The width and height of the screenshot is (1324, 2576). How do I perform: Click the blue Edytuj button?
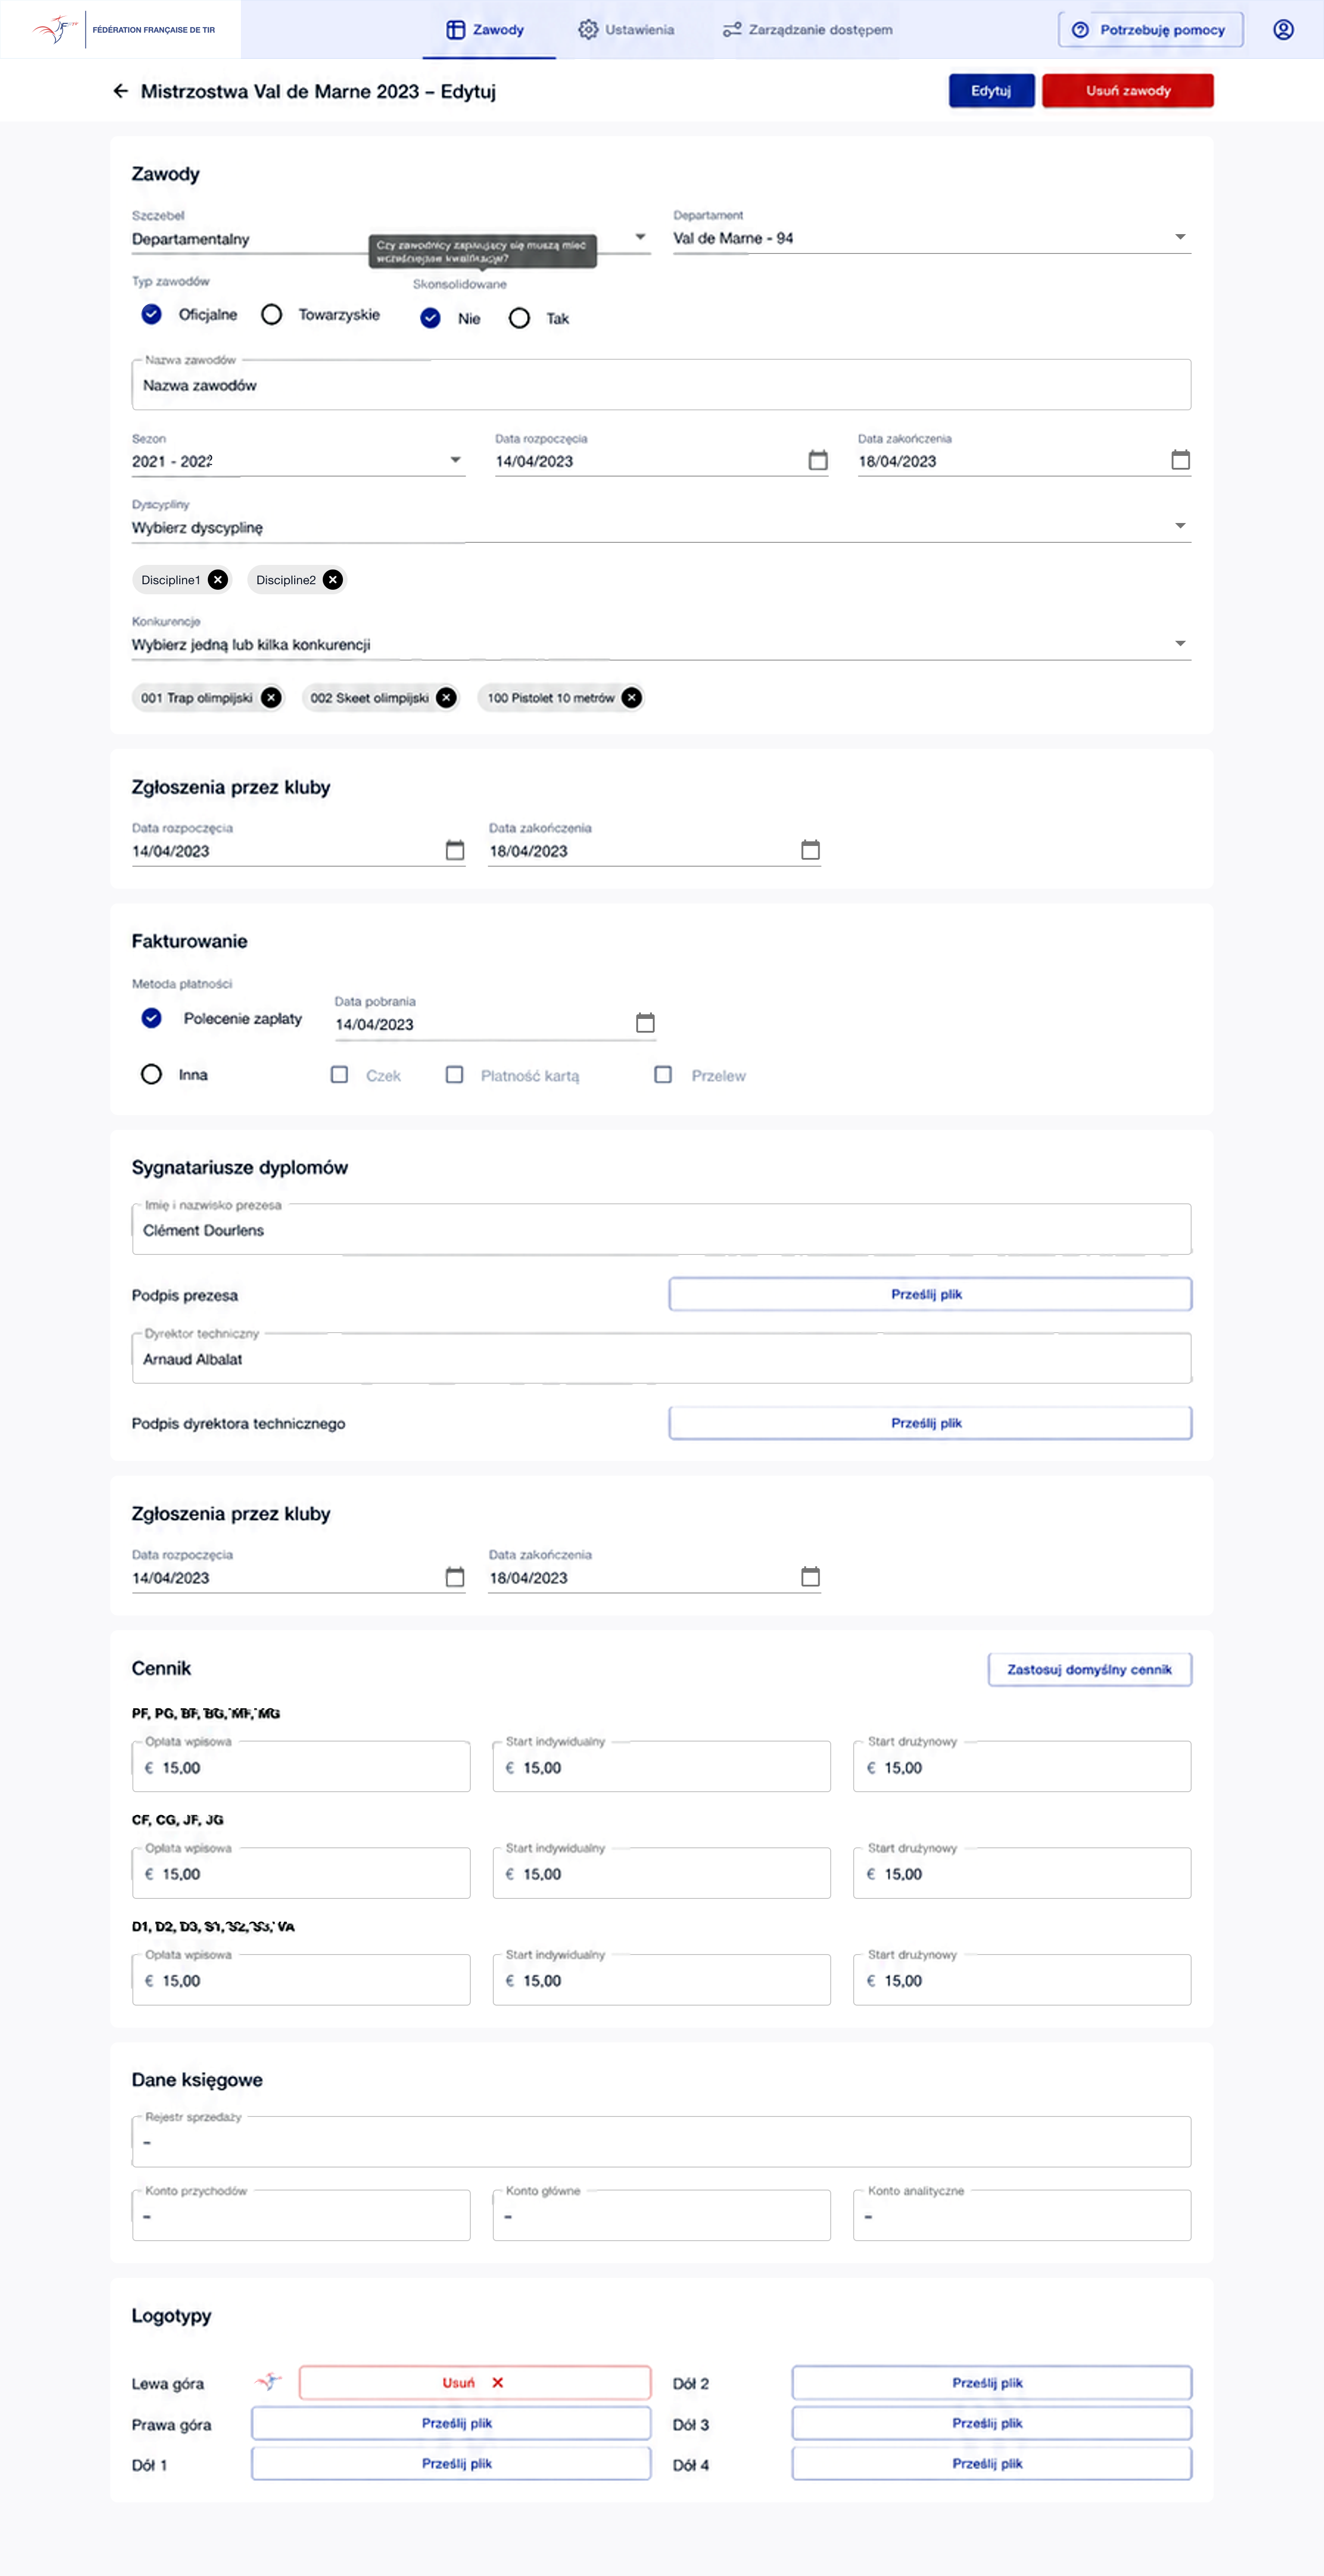coord(991,91)
